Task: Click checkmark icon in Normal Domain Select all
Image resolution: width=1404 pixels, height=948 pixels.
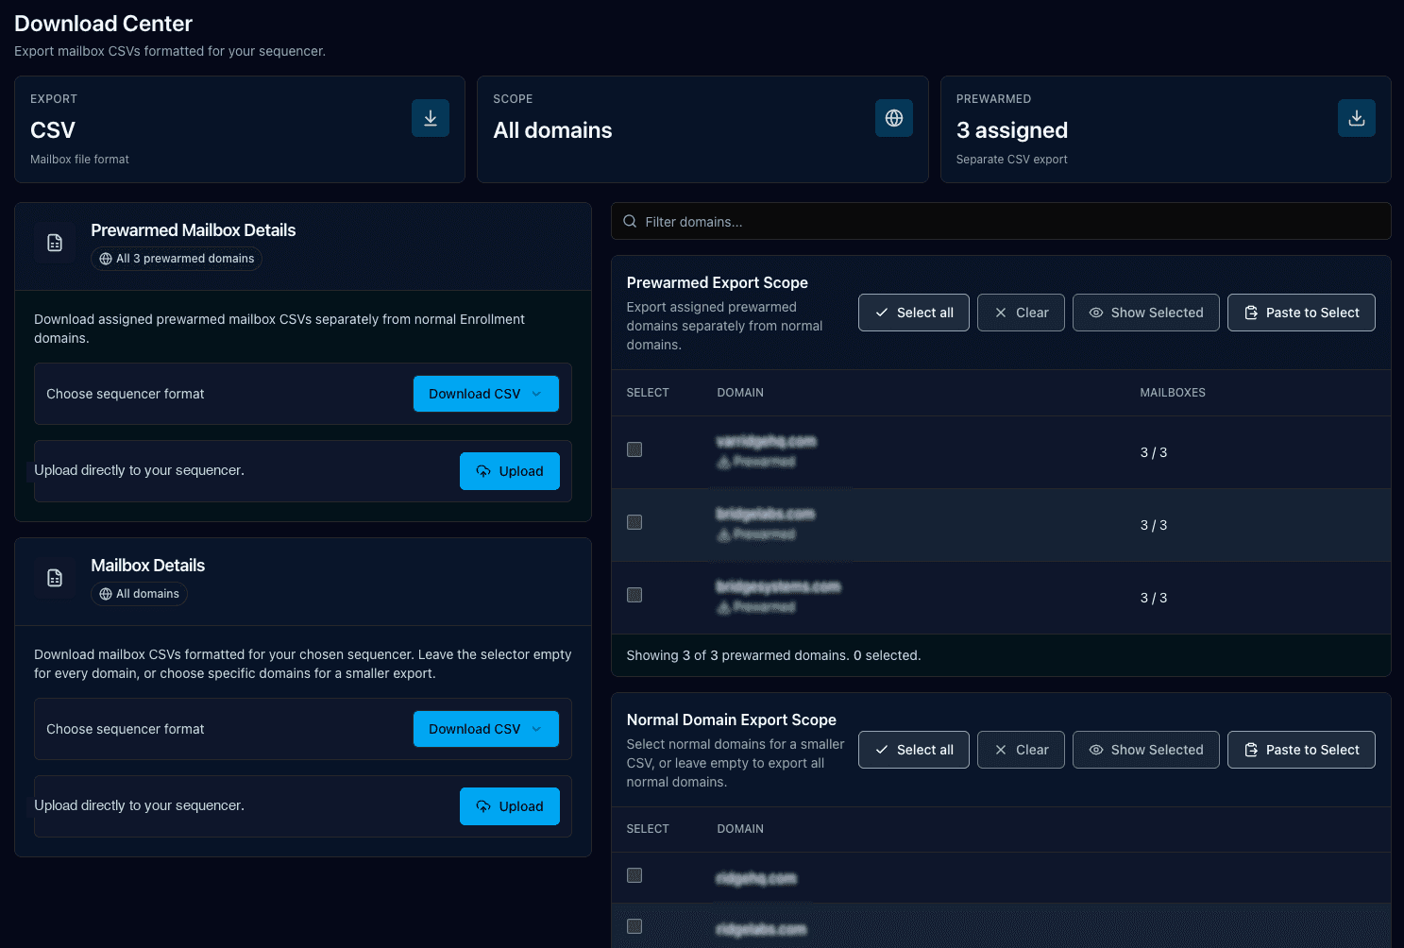Action: pyautogui.click(x=882, y=750)
